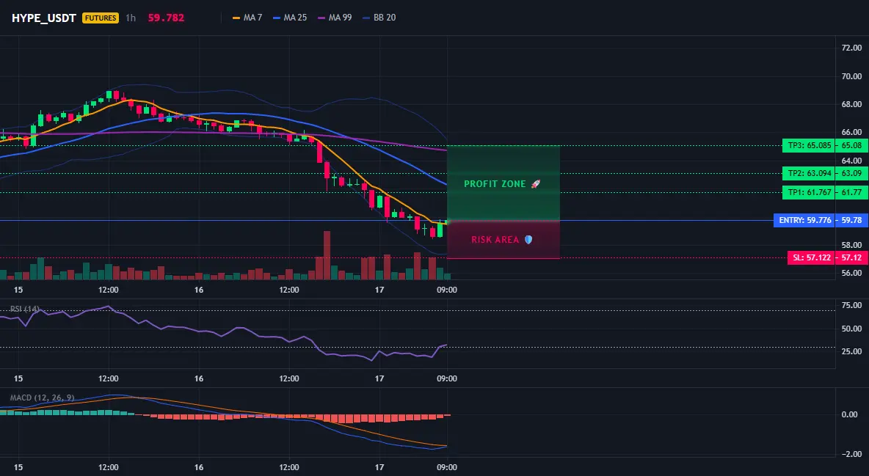Click the TP1: 61.767 price tag
Screen dimensions: 869x476
point(810,193)
